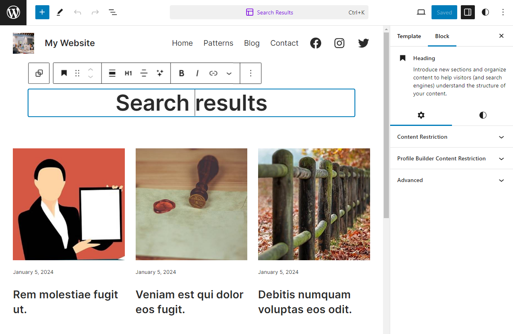Open the desktop view preview options
This screenshot has width=513, height=334.
tap(421, 12)
